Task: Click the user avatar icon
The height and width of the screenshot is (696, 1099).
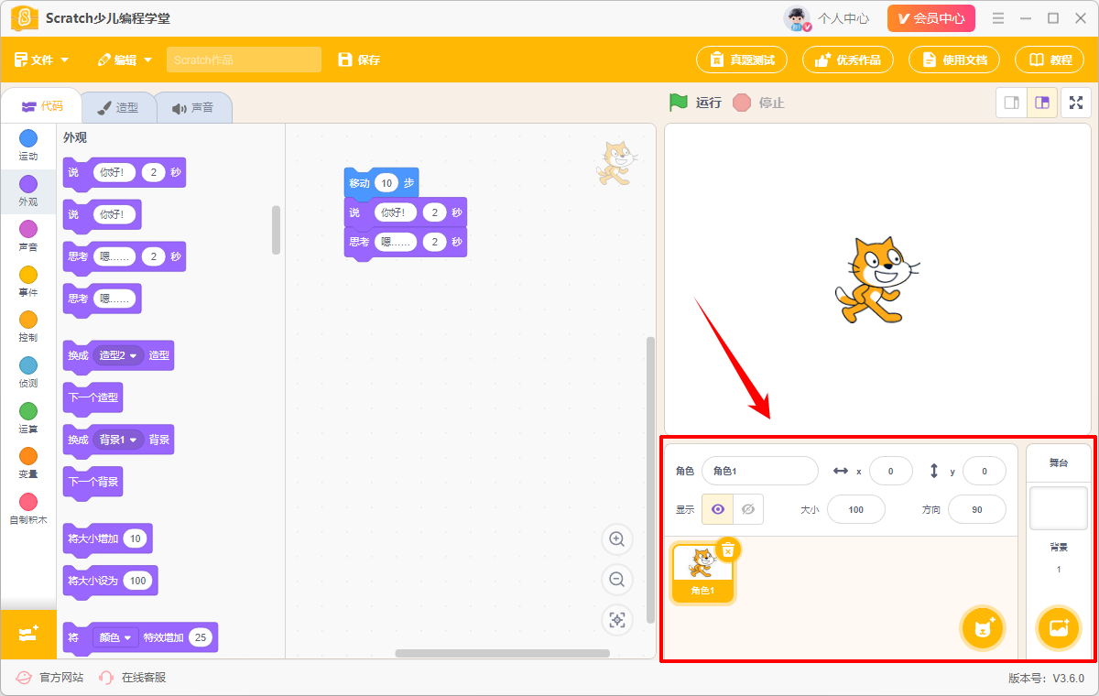Action: click(798, 18)
